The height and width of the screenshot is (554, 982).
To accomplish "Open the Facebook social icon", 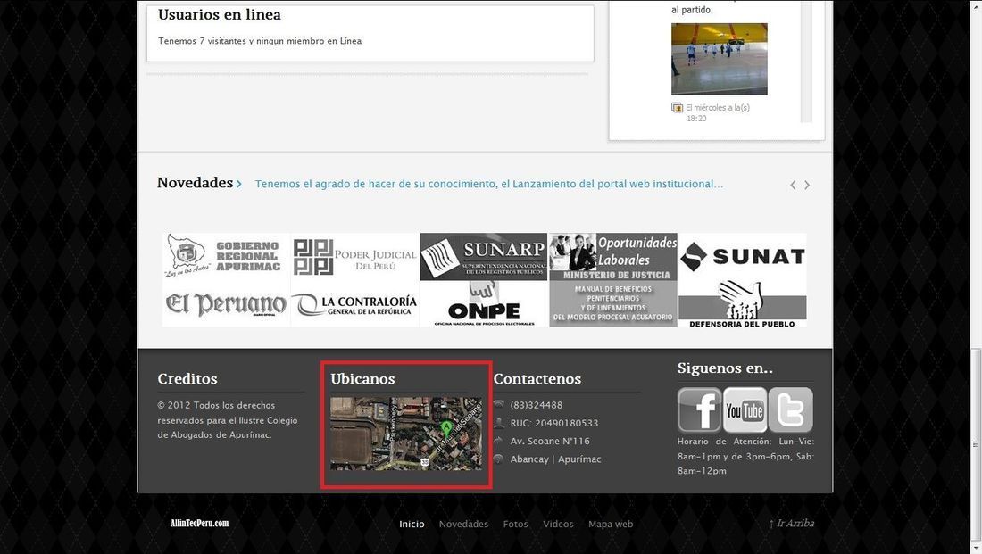I will (700, 410).
